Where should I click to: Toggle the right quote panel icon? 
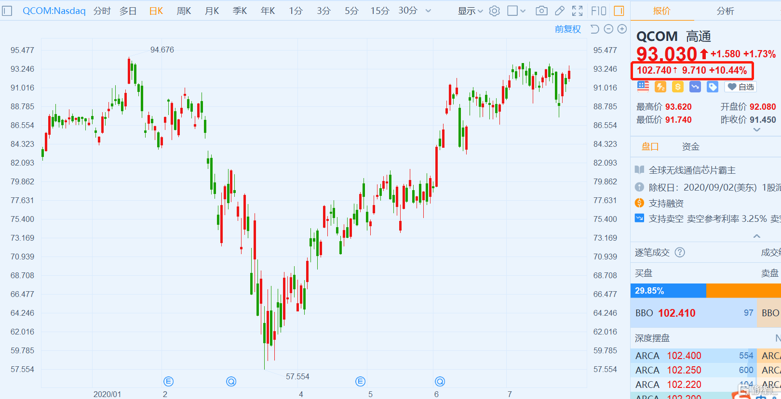[619, 11]
